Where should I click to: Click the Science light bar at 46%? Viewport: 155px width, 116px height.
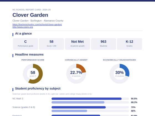(69, 111)
